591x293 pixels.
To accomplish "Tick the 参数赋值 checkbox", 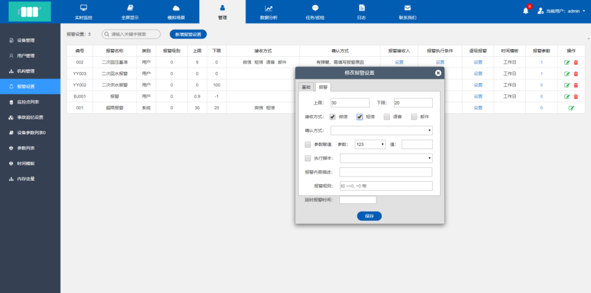I will (308, 144).
